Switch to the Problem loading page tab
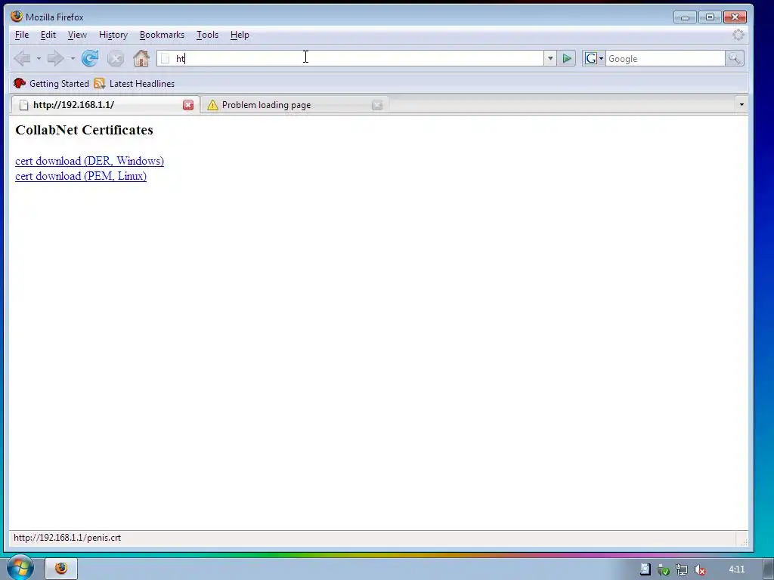 pos(294,104)
